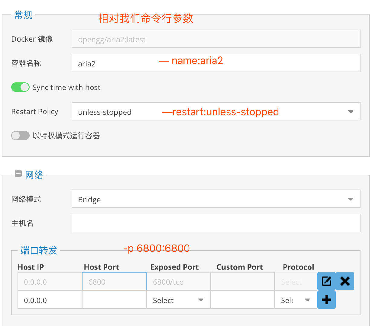Focus the Host Port field containing 6800

click(x=114, y=281)
